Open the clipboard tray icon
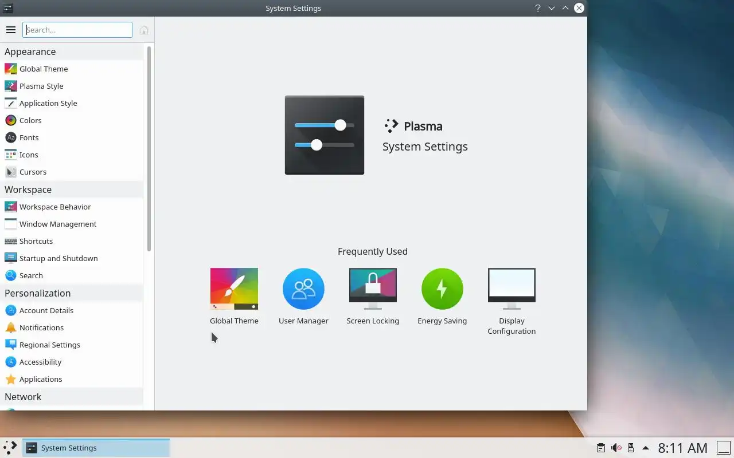Screen dimensions: 734x458 [x=600, y=448]
